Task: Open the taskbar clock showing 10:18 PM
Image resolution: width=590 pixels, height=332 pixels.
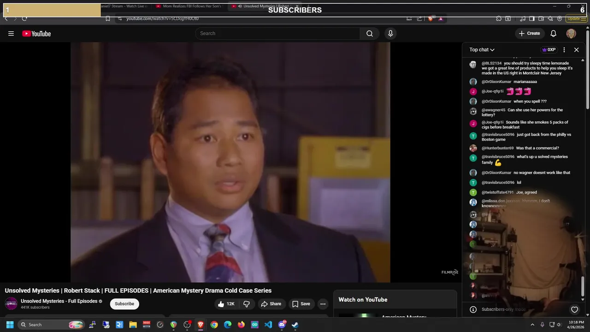Action: tap(576, 325)
